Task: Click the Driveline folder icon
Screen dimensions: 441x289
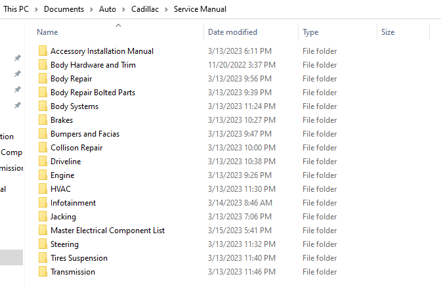Action: [x=43, y=161]
